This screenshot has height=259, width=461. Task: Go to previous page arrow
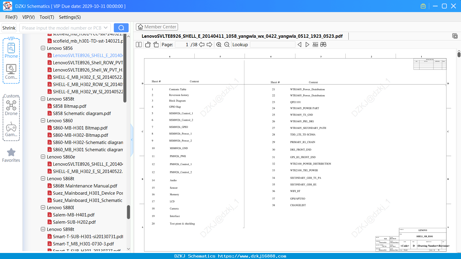[x=202, y=45]
